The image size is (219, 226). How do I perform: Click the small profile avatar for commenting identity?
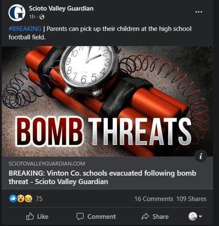193,216
